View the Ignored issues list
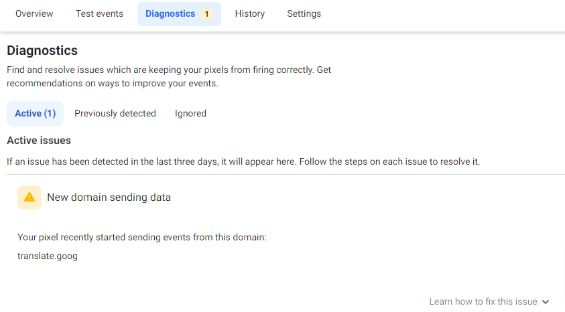565x312 pixels. [x=190, y=113]
